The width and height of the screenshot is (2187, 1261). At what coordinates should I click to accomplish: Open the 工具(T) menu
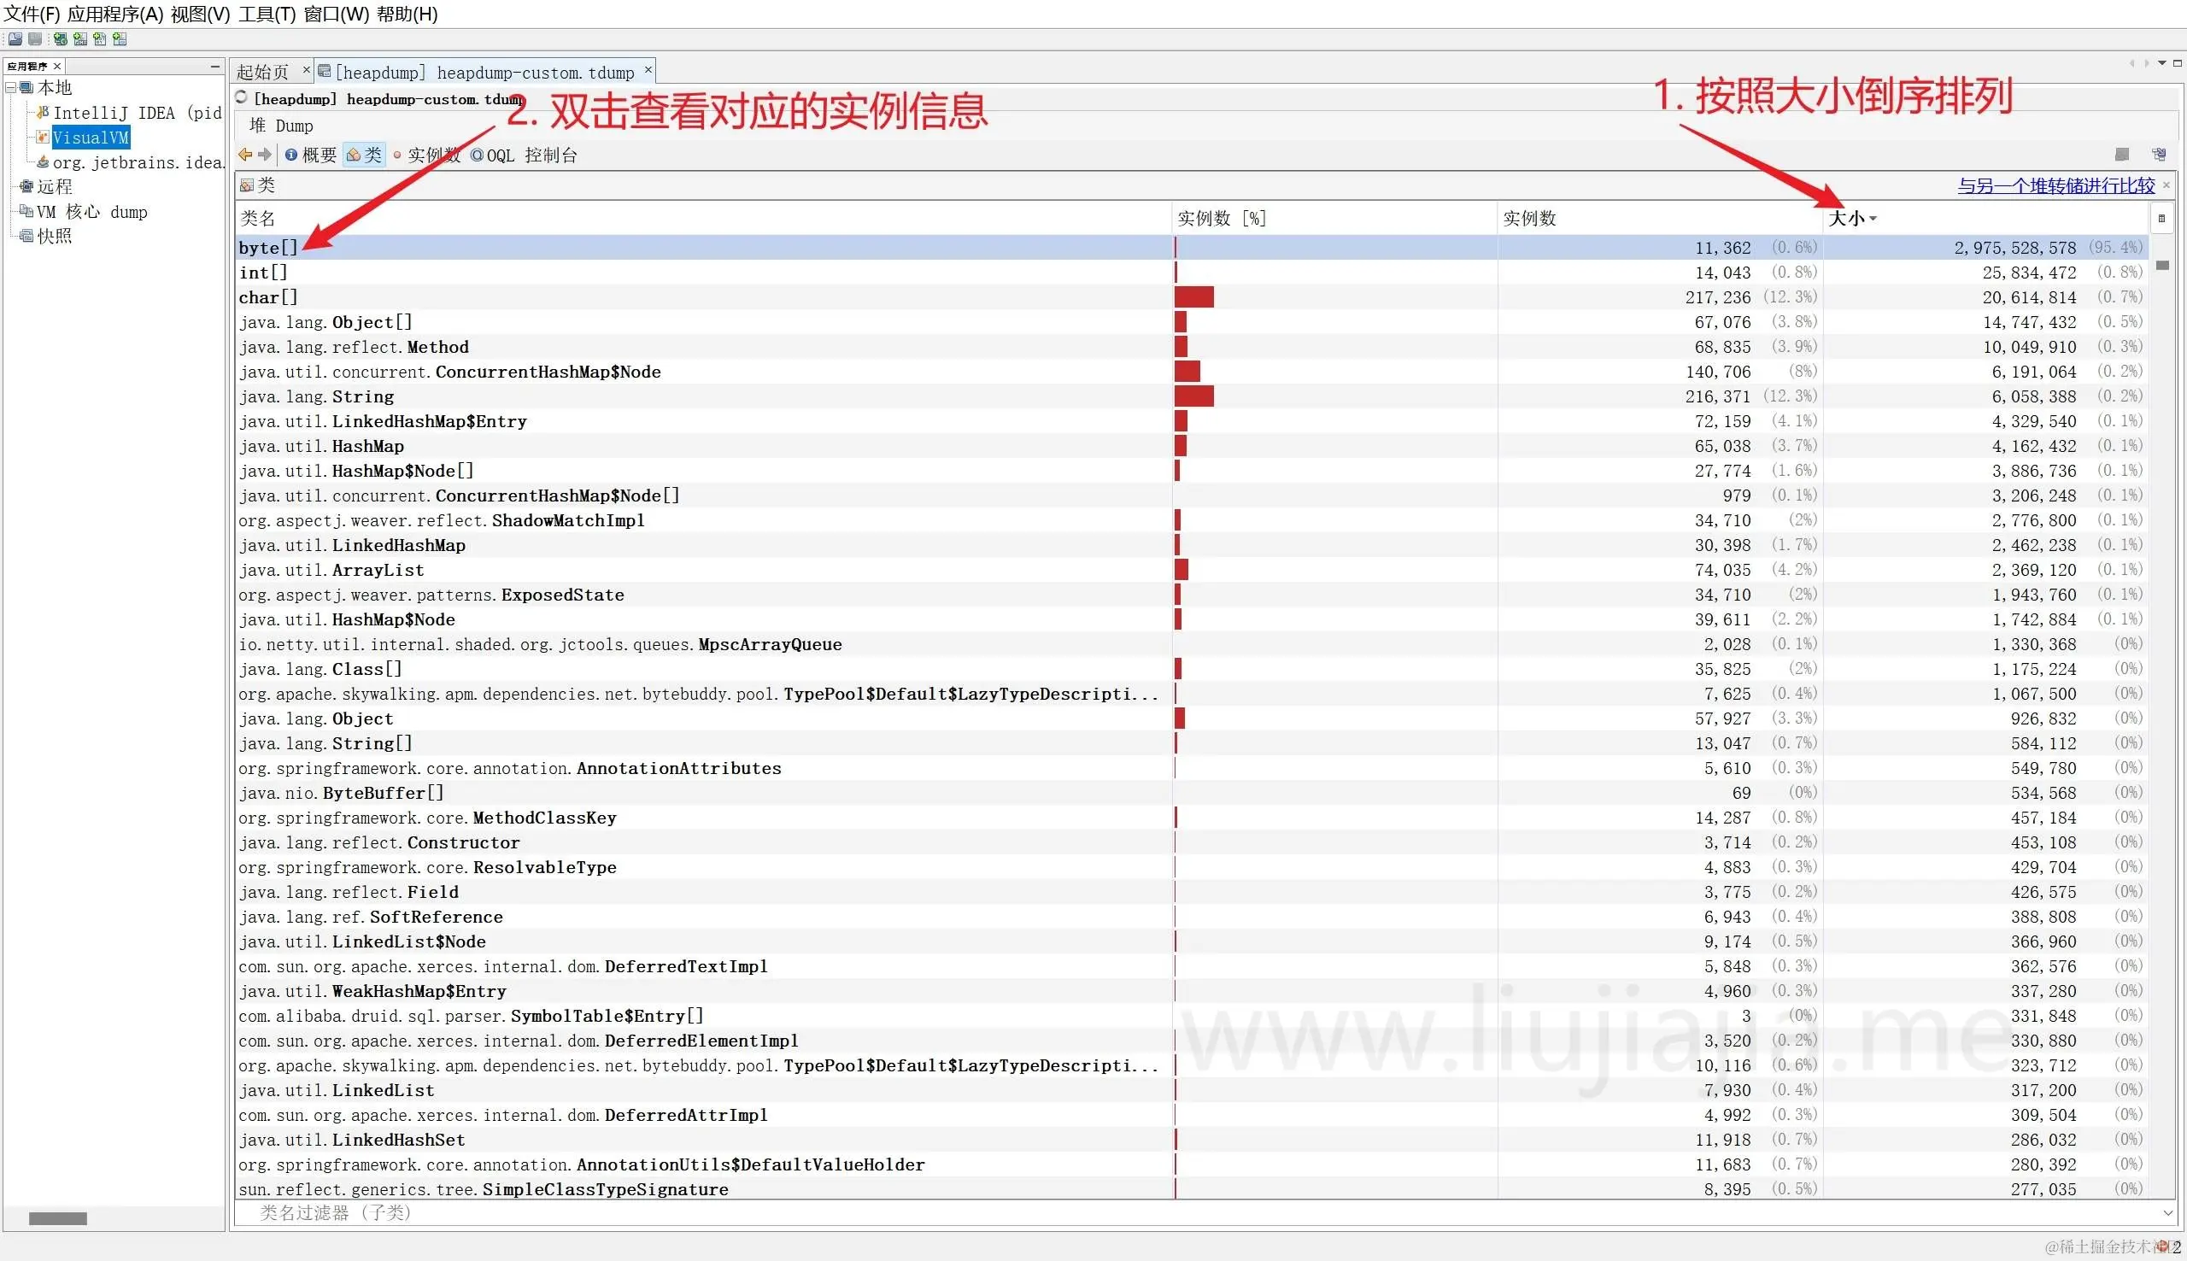267,14
